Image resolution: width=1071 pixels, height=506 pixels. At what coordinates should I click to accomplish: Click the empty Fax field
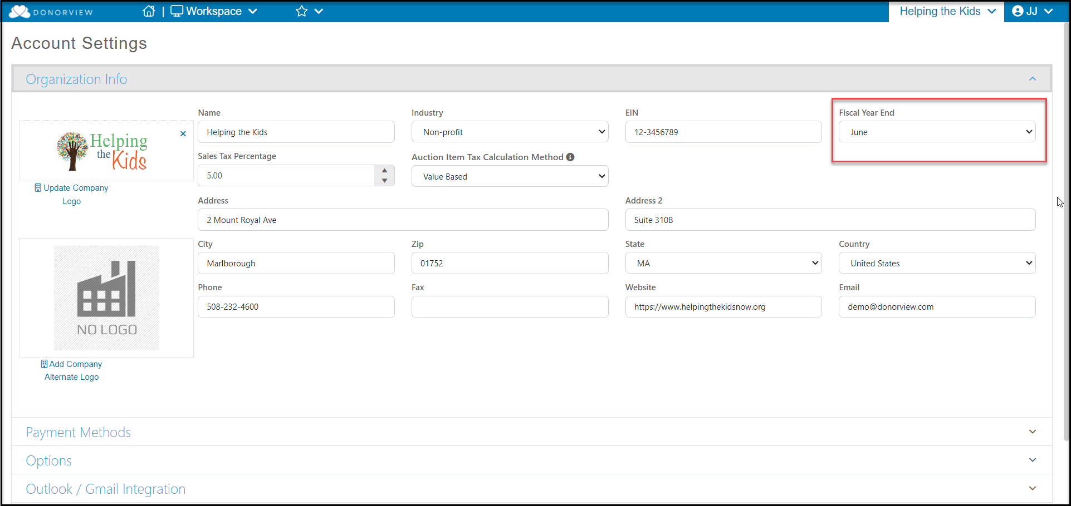pyautogui.click(x=510, y=307)
